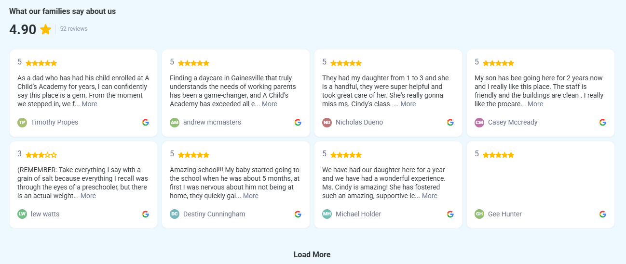Click the TP avatar of Timothy Propes
This screenshot has height=264, width=626.
(22, 123)
